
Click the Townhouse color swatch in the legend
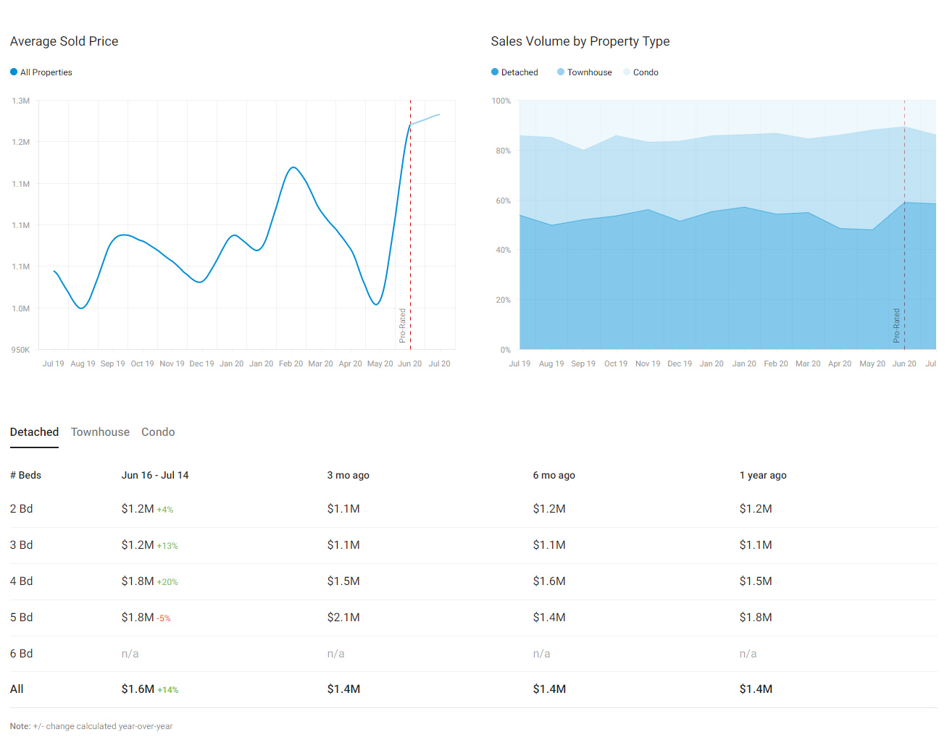[x=560, y=72]
